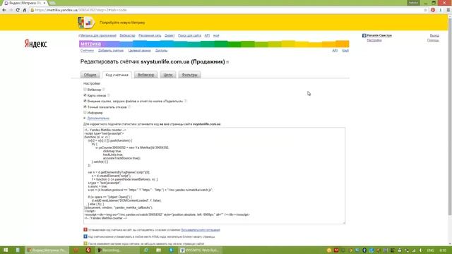The width and height of the screenshot is (452, 254).
Task: Open the Фильтры tab
Action: point(189,75)
